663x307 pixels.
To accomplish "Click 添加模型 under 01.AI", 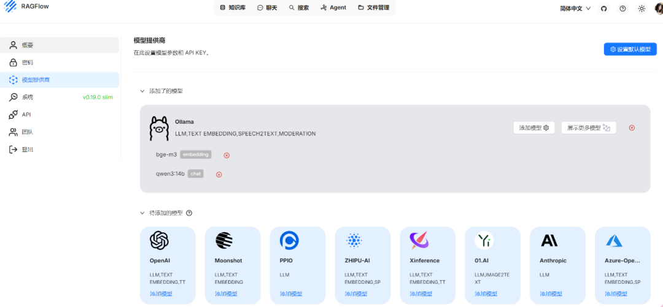I will [486, 294].
